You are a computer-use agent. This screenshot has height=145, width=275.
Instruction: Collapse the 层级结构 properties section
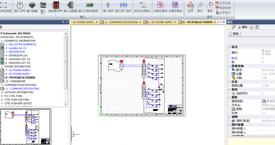(229, 66)
